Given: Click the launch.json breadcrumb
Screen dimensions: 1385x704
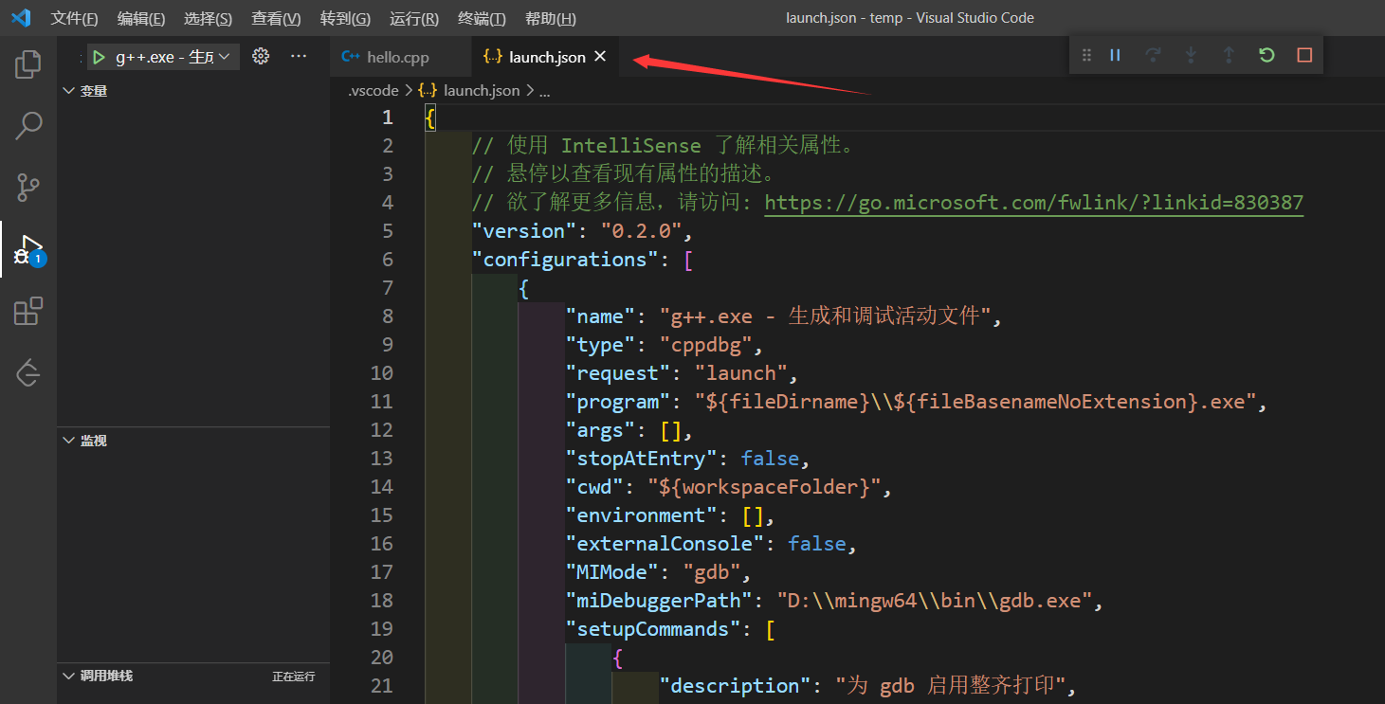Looking at the screenshot, I should coord(482,91).
